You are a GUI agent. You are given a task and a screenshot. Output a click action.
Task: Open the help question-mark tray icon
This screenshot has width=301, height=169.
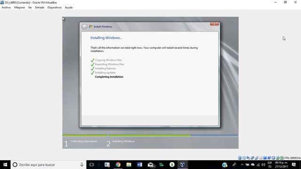pyautogui.click(x=225, y=165)
